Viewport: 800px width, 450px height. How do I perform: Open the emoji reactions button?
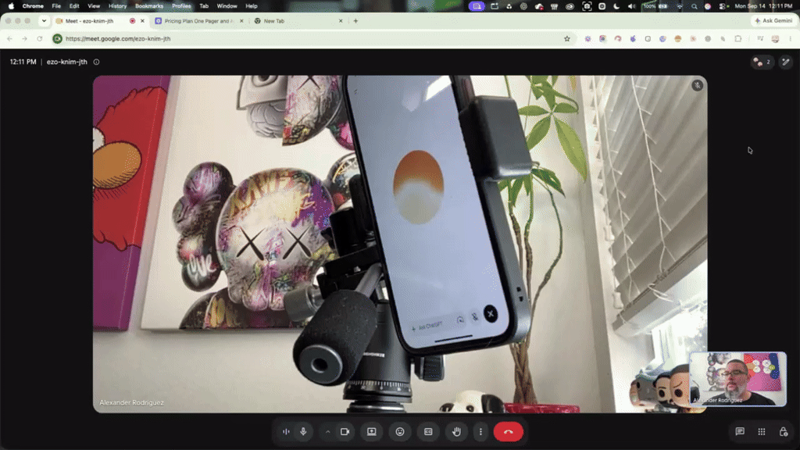[x=400, y=431]
